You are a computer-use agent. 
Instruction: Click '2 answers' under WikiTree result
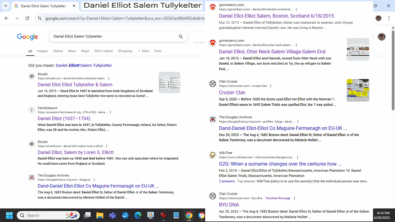(x=227, y=181)
